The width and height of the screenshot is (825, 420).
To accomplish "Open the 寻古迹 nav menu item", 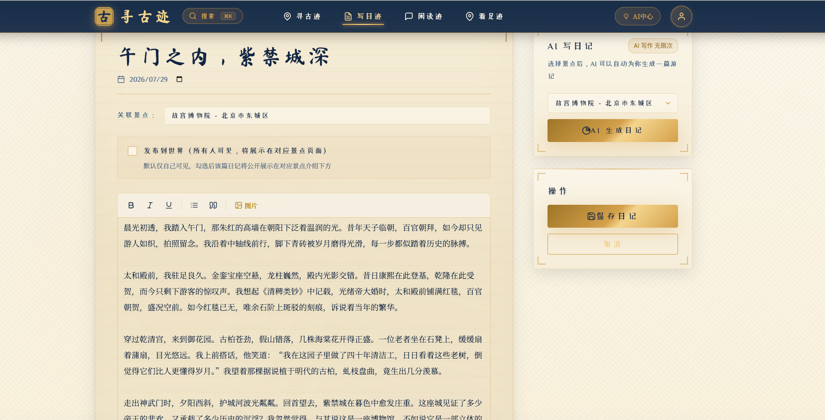I will [x=302, y=16].
